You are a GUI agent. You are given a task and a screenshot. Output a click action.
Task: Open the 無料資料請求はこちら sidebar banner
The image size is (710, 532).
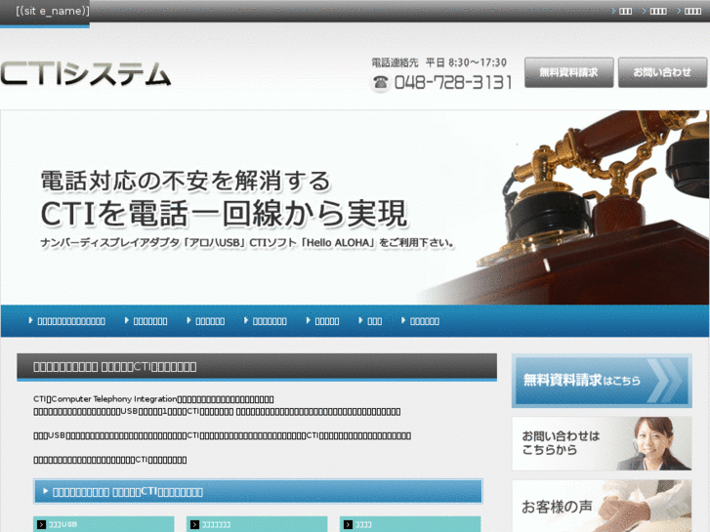[x=602, y=381]
